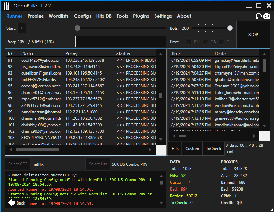The width and height of the screenshot is (274, 212).
Task: Switch to the Proxies tab
Action: tap(35, 16)
